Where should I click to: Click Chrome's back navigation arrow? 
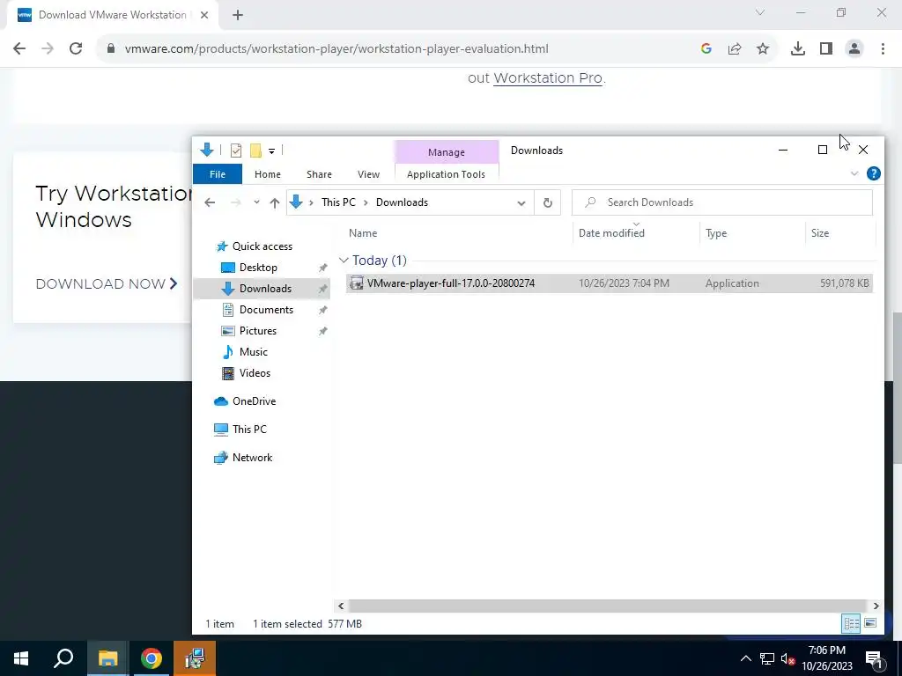(x=19, y=49)
